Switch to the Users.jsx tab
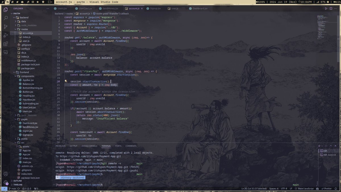Viewport: 341px width, 192px height. tap(62, 9)
